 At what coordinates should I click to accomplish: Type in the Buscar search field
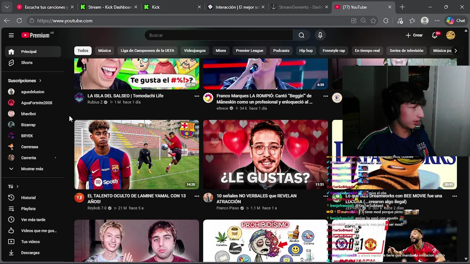[x=219, y=35]
